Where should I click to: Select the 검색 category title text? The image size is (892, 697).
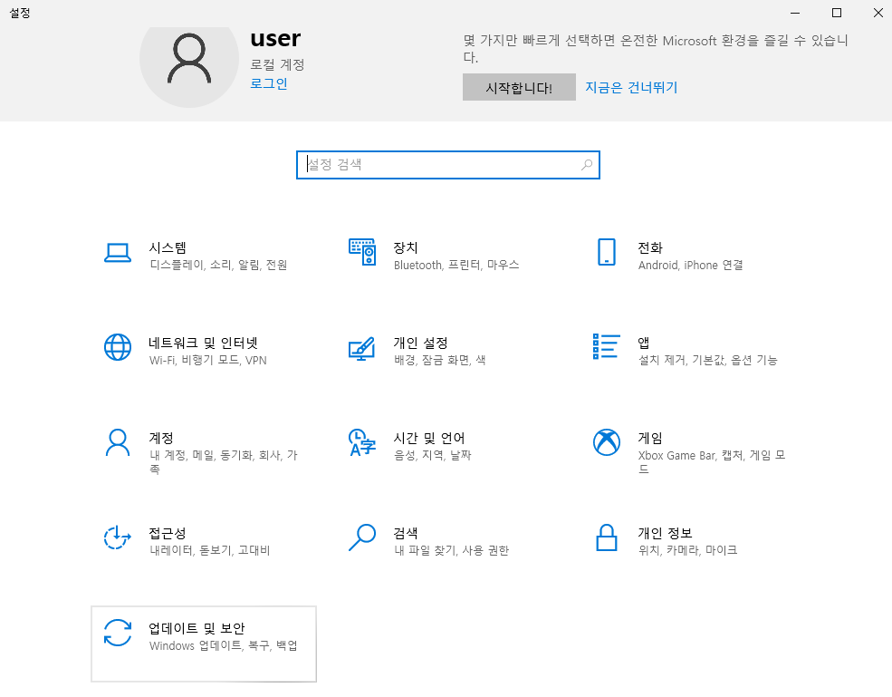pos(406,533)
